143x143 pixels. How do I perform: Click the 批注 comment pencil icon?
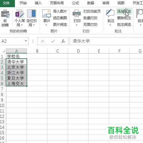(110, 13)
